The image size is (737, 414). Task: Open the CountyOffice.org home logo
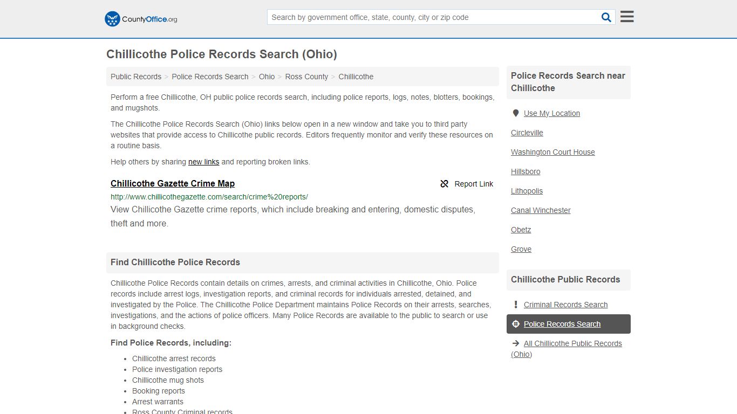point(141,19)
